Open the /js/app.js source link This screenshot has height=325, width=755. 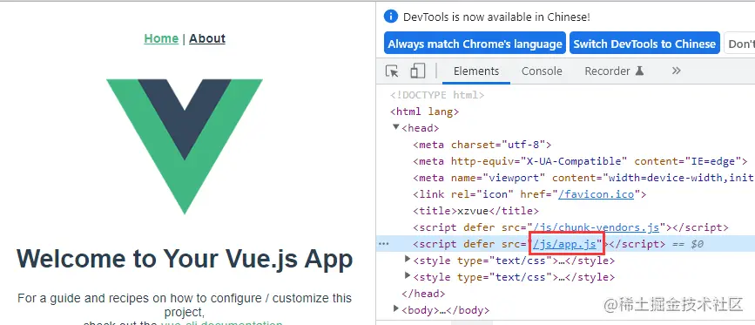click(x=566, y=244)
